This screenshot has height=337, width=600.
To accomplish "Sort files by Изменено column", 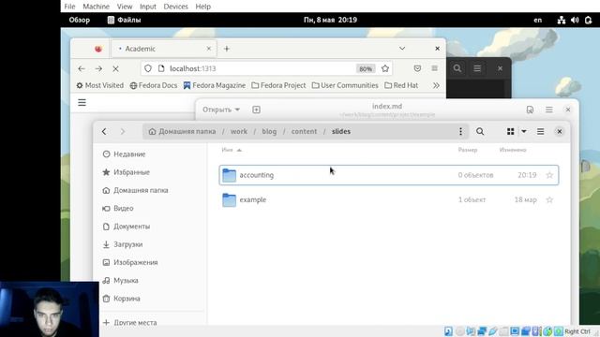I will point(513,150).
